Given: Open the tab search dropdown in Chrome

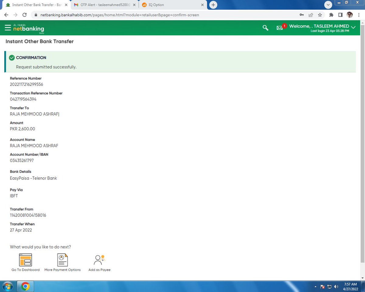Looking at the screenshot, I should click(328, 5).
